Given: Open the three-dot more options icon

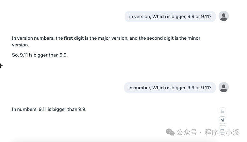Looking at the screenshot, I should 223,129.
